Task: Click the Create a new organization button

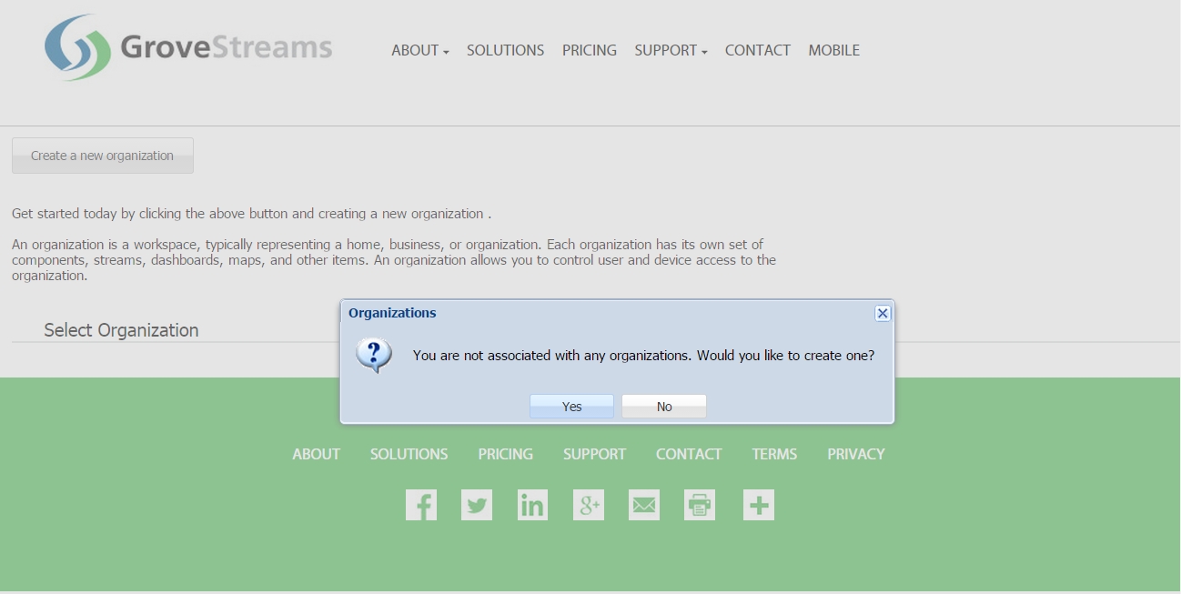Action: point(103,156)
